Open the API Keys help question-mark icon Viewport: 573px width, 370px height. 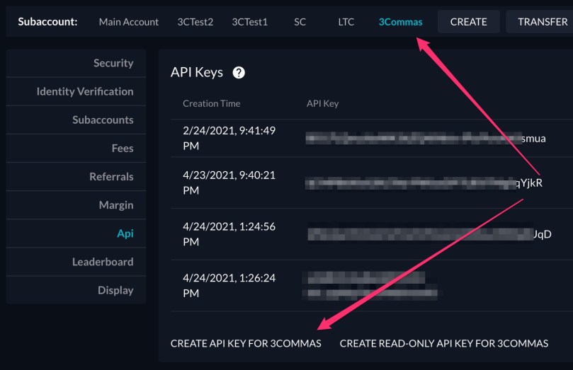click(239, 73)
